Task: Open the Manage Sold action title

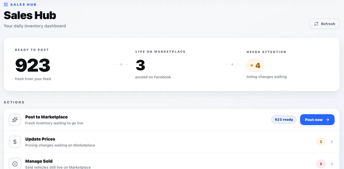Action: coord(39,161)
